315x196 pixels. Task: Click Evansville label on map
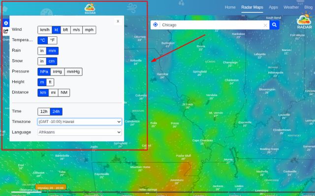pyautogui.click(x=245, y=122)
